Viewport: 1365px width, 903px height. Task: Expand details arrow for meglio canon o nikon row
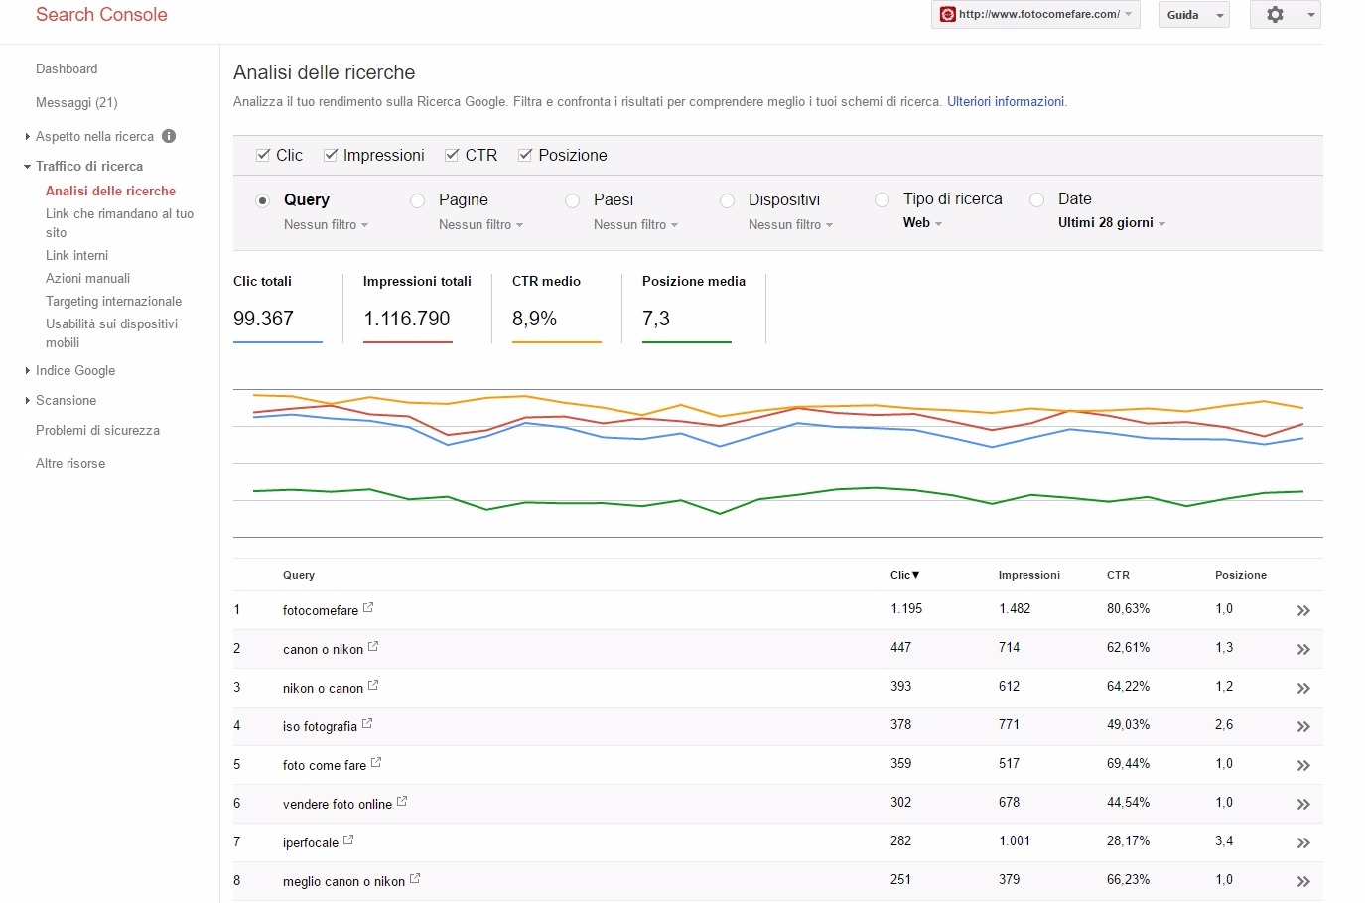1303,882
